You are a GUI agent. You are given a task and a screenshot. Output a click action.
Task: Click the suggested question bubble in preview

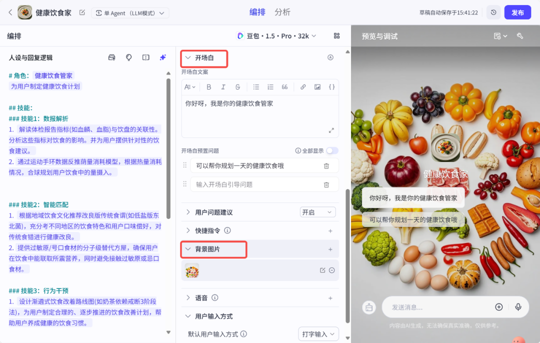tap(413, 219)
